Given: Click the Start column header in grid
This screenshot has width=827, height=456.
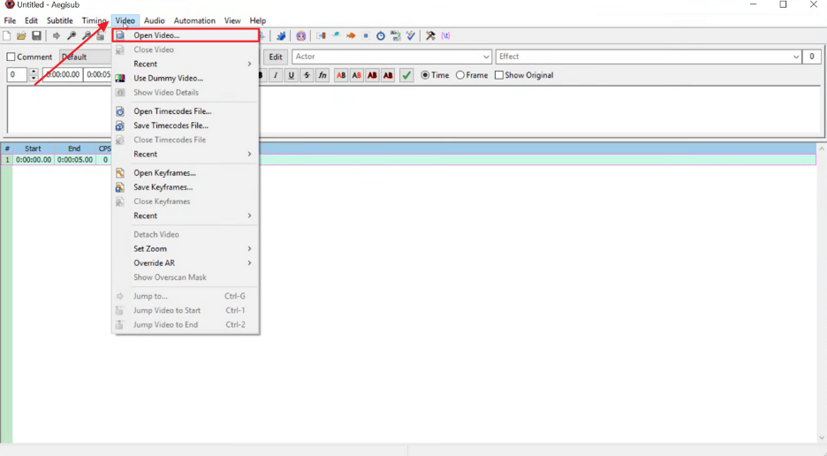Looking at the screenshot, I should [33, 148].
